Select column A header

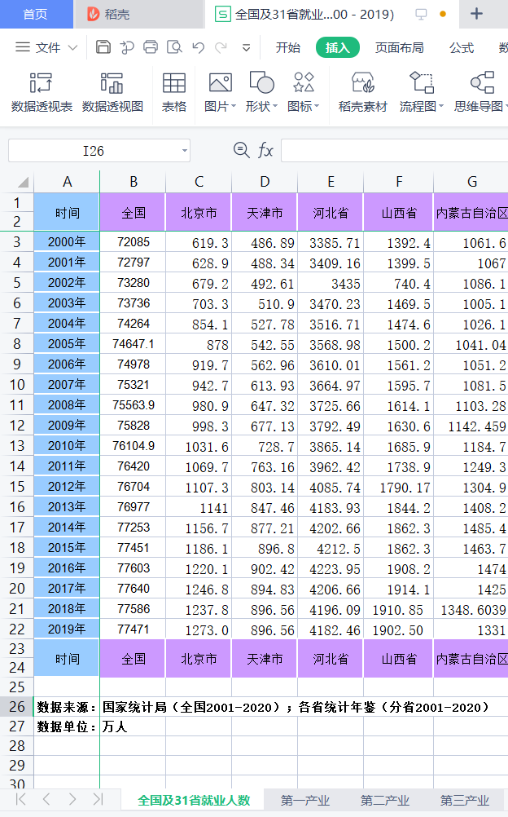[67, 182]
